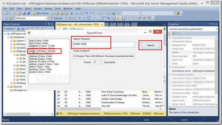The width and height of the screenshot is (222, 125).
Task: Open the Tools menu
Action: click(58, 8)
